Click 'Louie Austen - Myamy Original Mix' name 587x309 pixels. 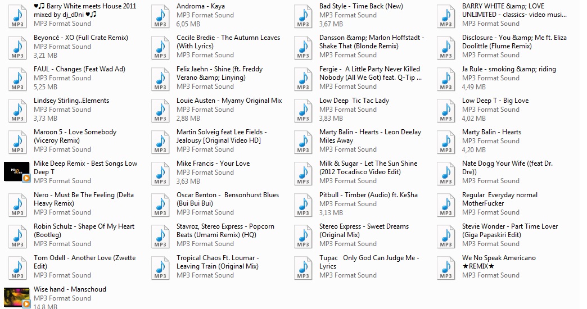coord(229,101)
